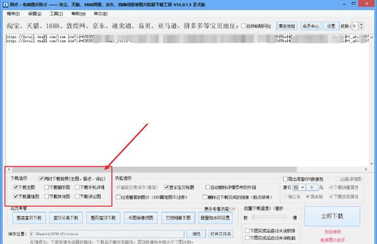
Task: Click the vertical scrollbar down arrow
Action: 372,163
